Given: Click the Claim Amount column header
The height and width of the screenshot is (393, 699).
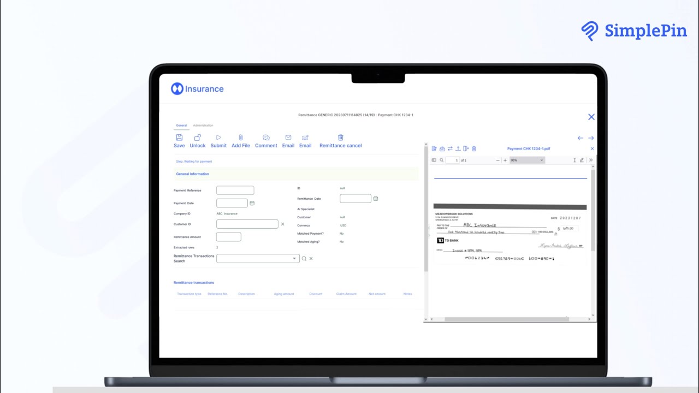Looking at the screenshot, I should click(346, 294).
